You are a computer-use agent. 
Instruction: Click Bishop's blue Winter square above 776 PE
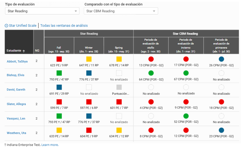click(89, 73)
